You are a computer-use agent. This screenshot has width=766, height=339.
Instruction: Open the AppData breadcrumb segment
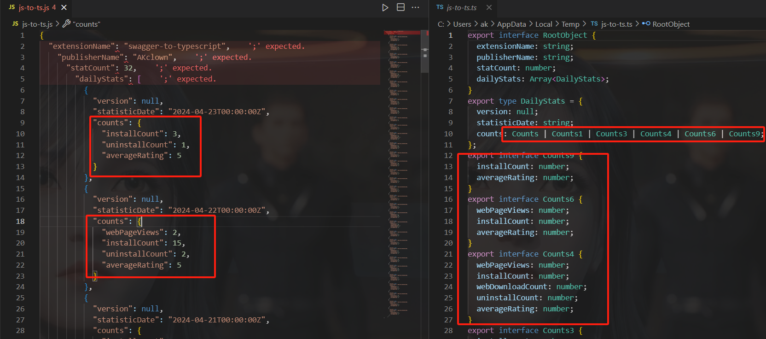point(511,24)
